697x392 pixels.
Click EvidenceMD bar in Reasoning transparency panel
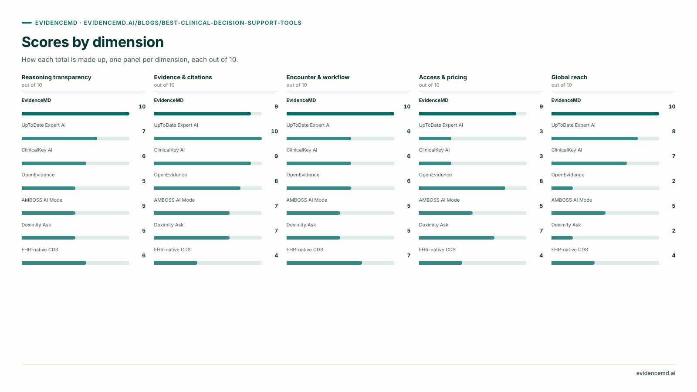pyautogui.click(x=75, y=114)
